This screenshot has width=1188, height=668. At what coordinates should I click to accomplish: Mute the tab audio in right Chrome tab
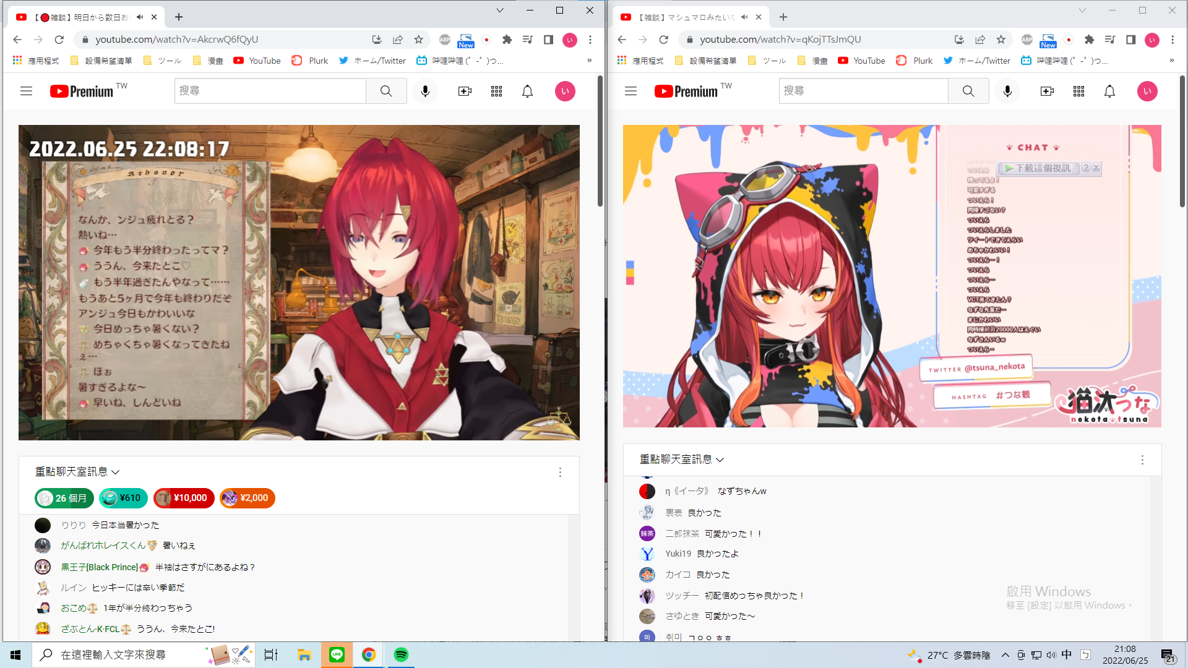click(x=744, y=17)
